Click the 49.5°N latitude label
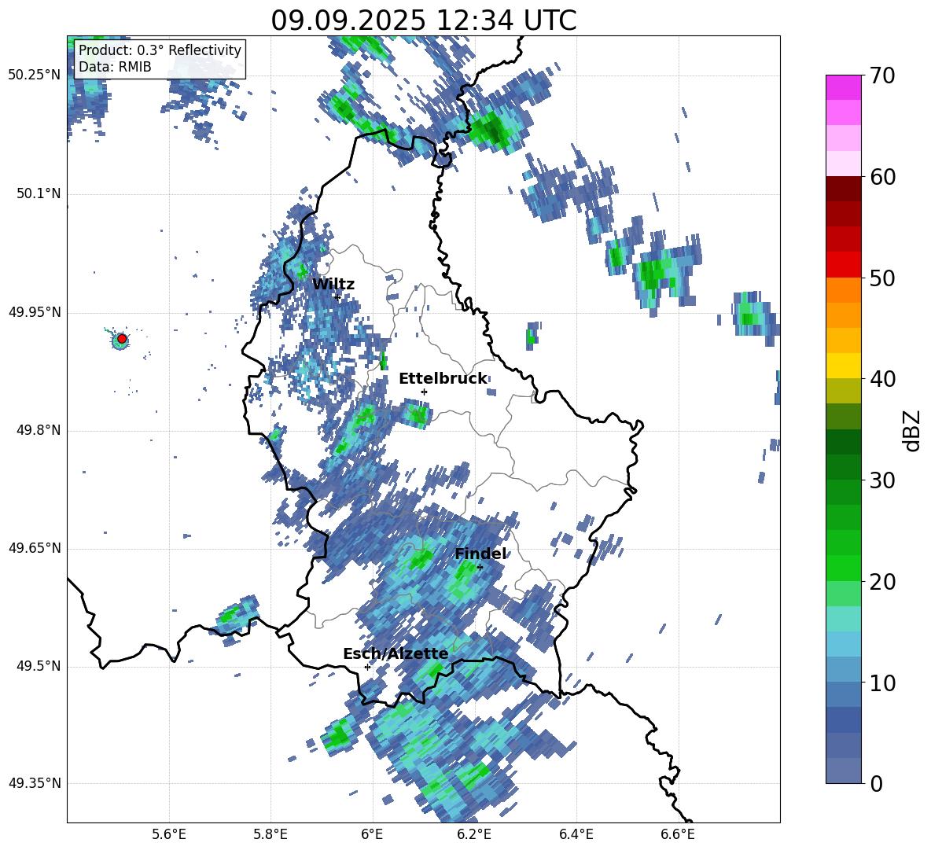 38,666
